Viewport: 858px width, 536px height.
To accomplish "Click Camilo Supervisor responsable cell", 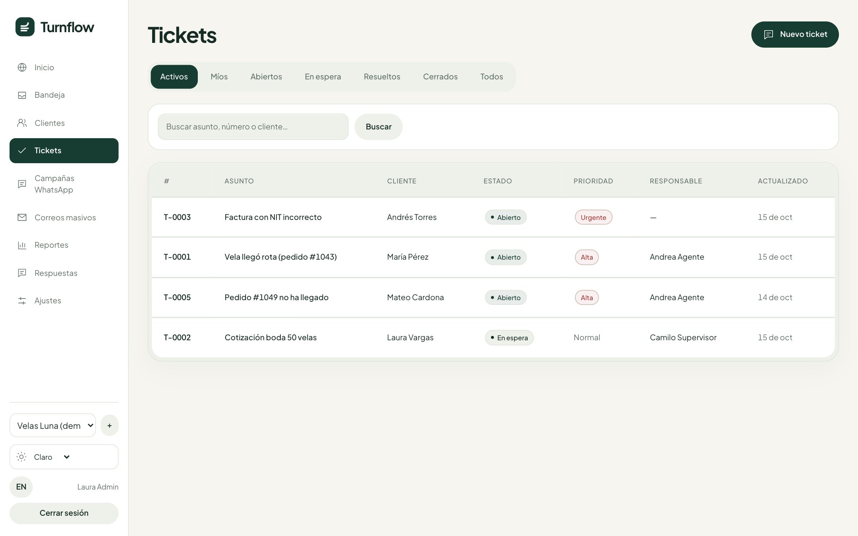I will tap(683, 337).
